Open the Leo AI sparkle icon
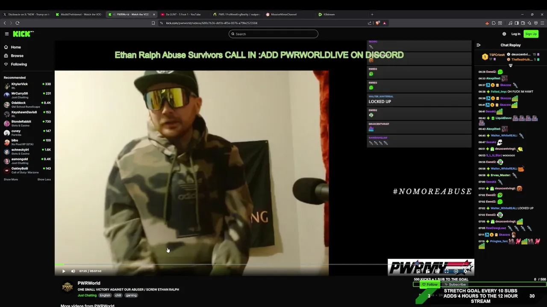This screenshot has width=547, height=307. pos(529,23)
